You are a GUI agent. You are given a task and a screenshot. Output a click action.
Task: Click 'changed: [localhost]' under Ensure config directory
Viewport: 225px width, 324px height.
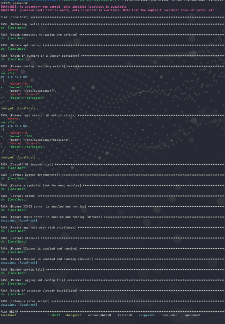point(18,108)
